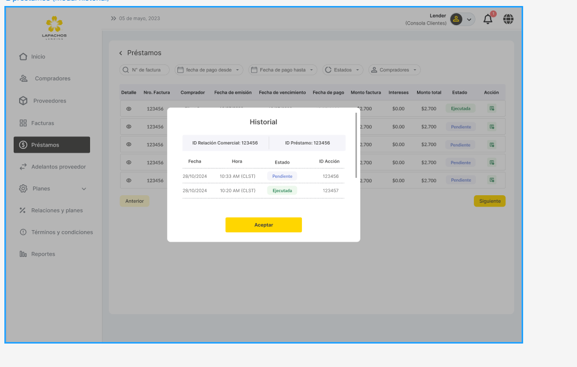Click the eye icon in the last row

(x=129, y=181)
